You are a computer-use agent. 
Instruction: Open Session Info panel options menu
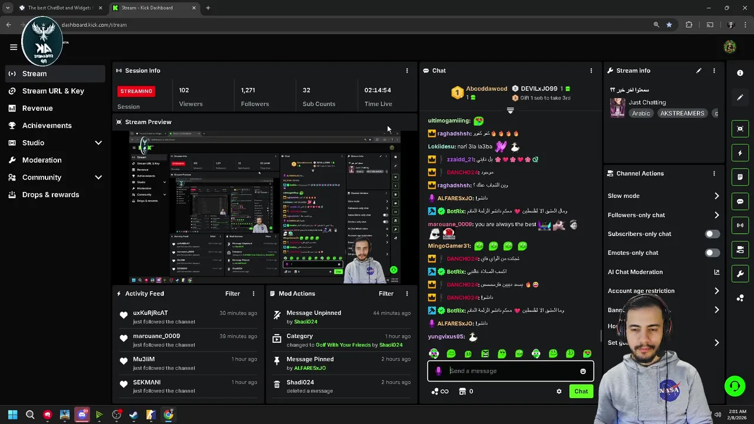(x=406, y=71)
